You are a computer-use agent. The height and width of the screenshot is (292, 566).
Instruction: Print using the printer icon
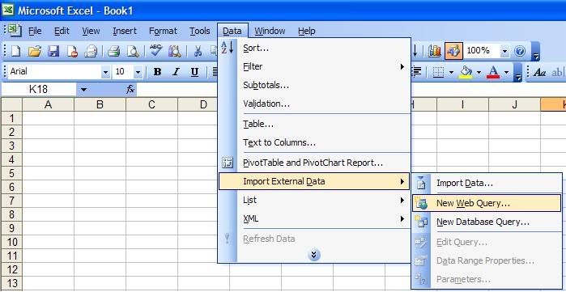(113, 51)
